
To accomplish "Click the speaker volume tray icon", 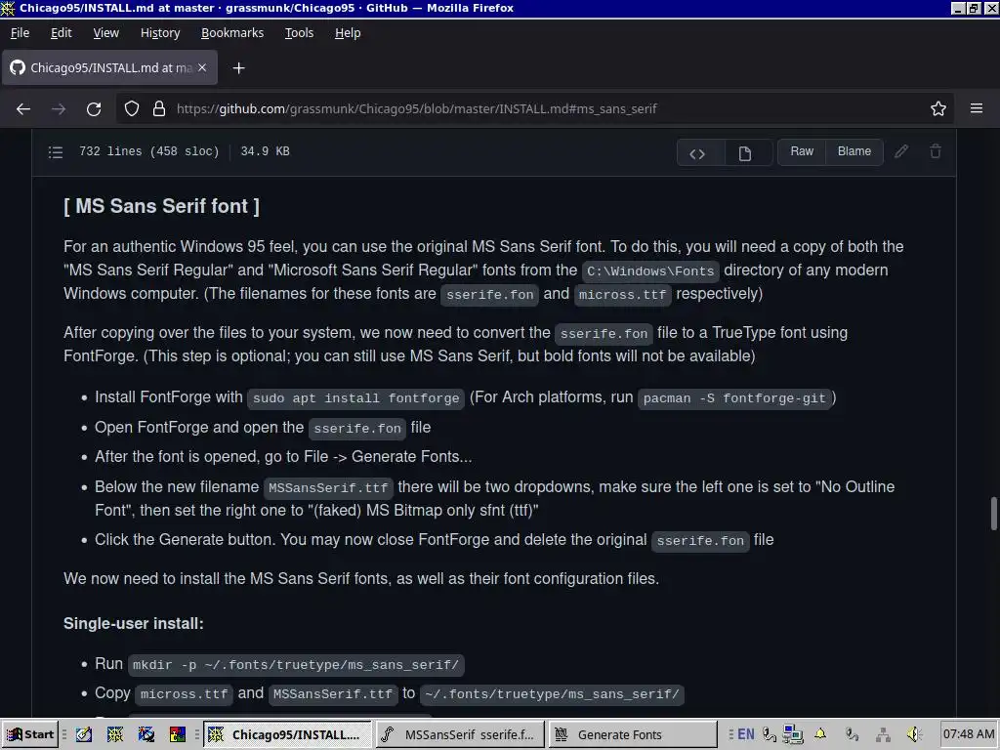I will click(914, 734).
